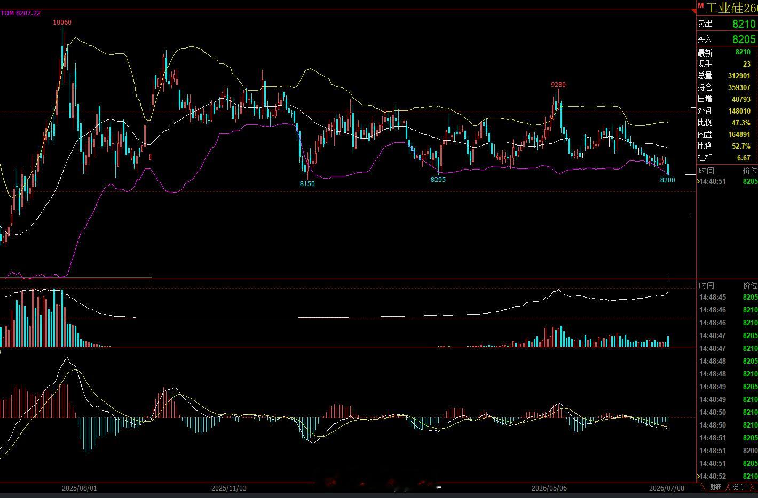758x498 pixels.
Task: Click the 买入 price 8205
Action: (x=744, y=39)
